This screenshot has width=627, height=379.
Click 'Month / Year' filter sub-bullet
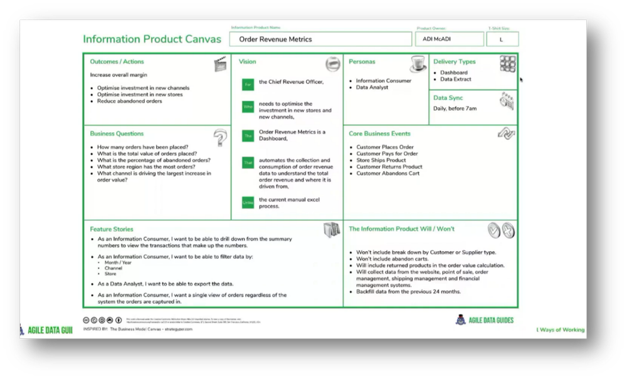118,262
